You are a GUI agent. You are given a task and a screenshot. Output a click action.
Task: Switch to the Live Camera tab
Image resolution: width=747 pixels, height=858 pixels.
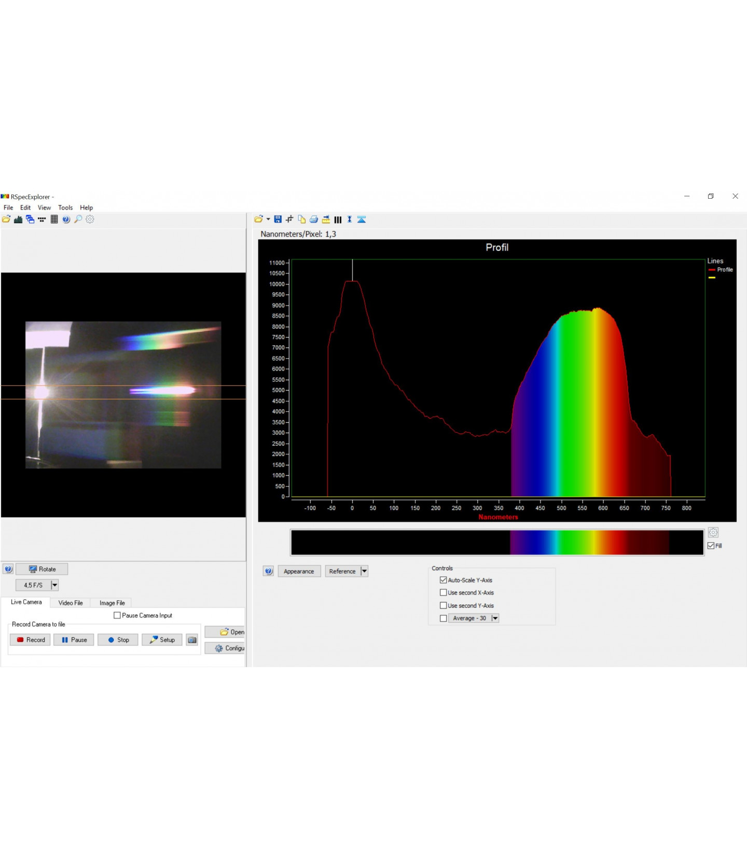coord(26,602)
